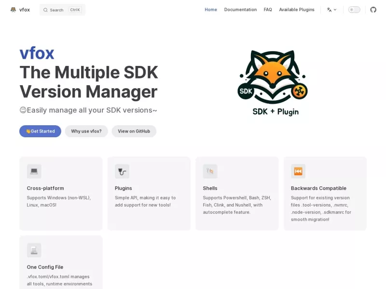Screen dimensions: 386x289
Task: Click the View on GitHub button
Action: [134, 131]
